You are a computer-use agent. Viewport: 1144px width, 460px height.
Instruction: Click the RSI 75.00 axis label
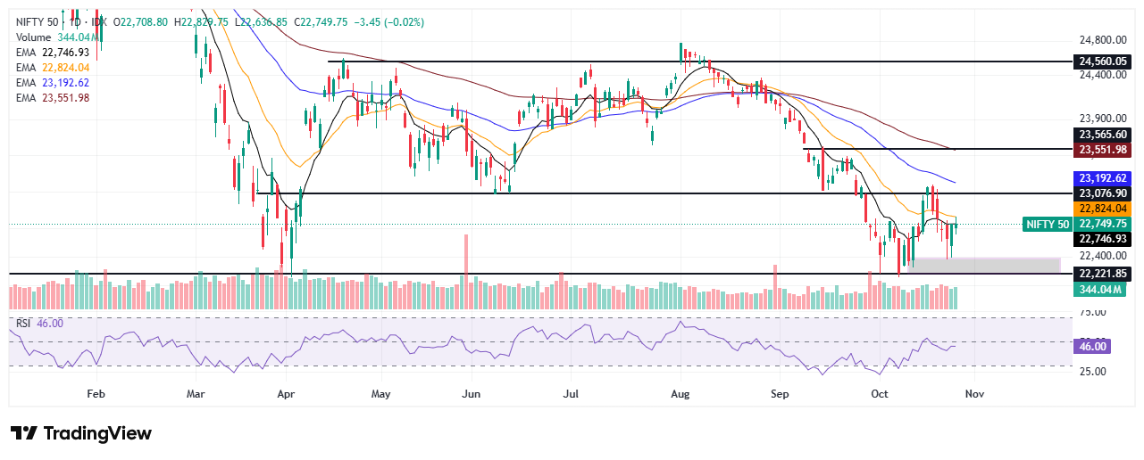(1093, 313)
